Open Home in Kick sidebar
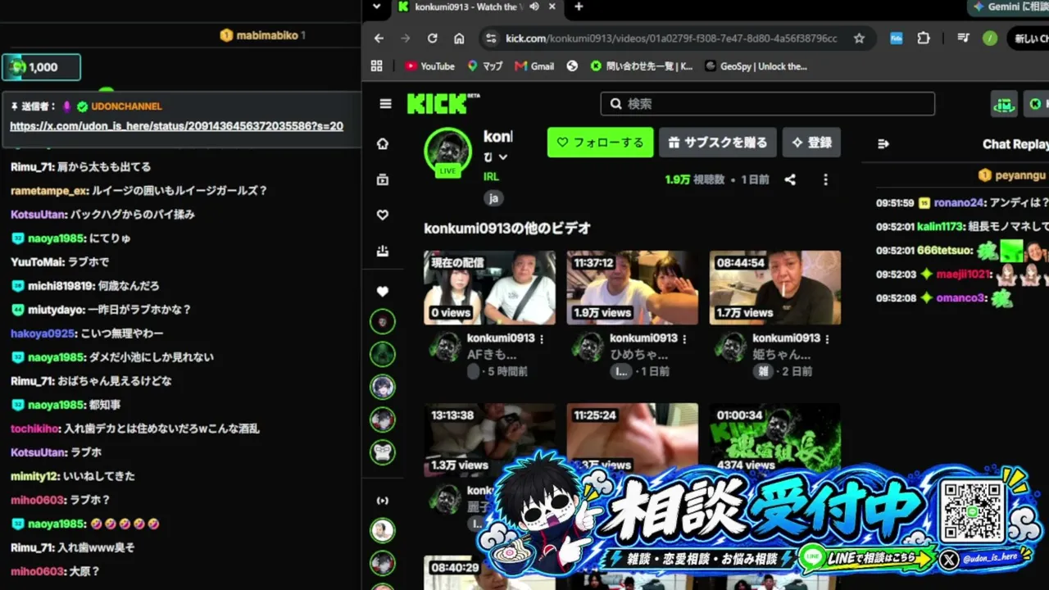Viewport: 1049px width, 590px height. 382,144
